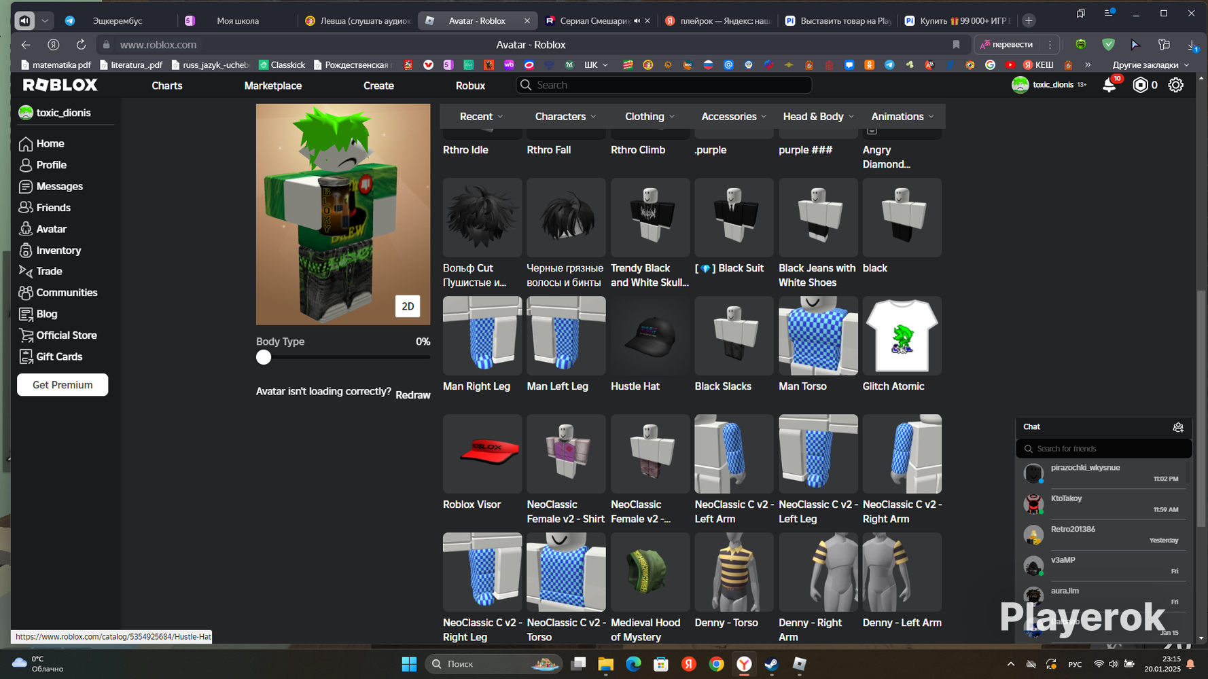Launch Steam from taskbar

pyautogui.click(x=771, y=664)
